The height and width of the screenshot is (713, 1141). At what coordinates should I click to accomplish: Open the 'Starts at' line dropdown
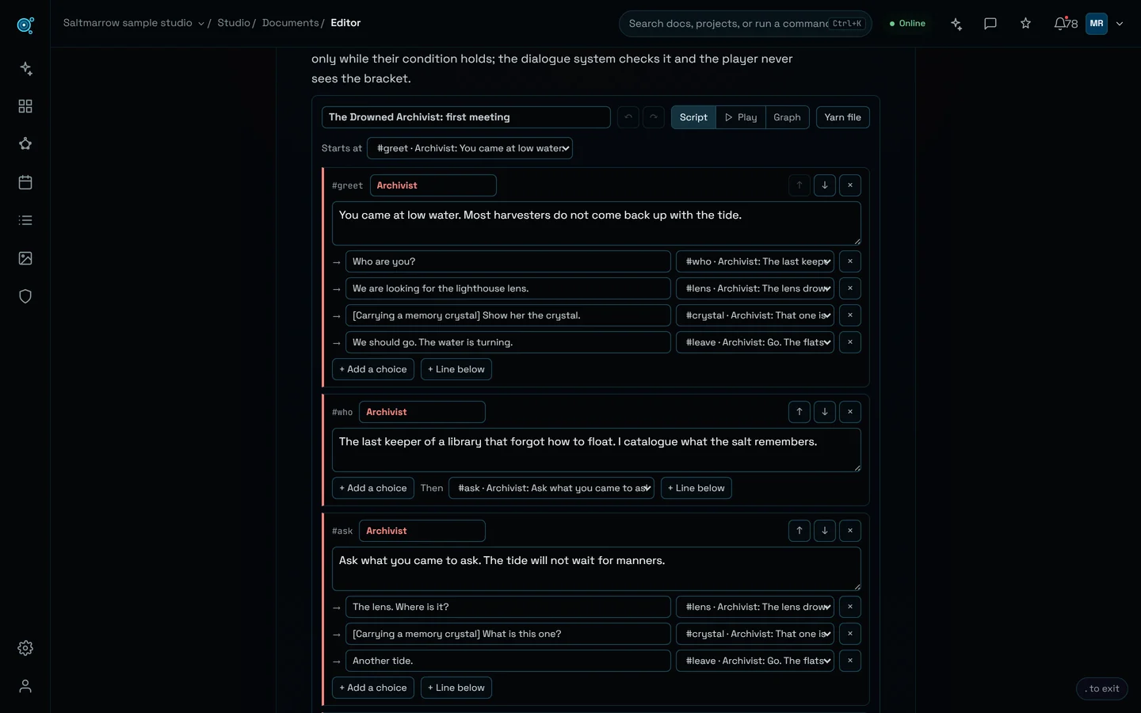470,148
